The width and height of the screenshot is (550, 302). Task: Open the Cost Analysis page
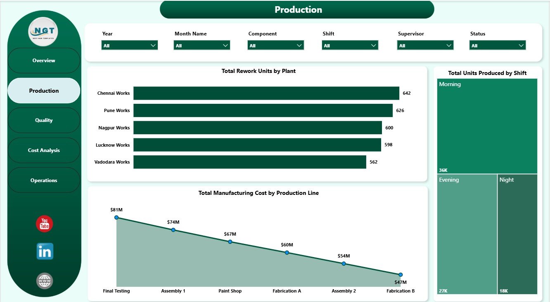44,150
